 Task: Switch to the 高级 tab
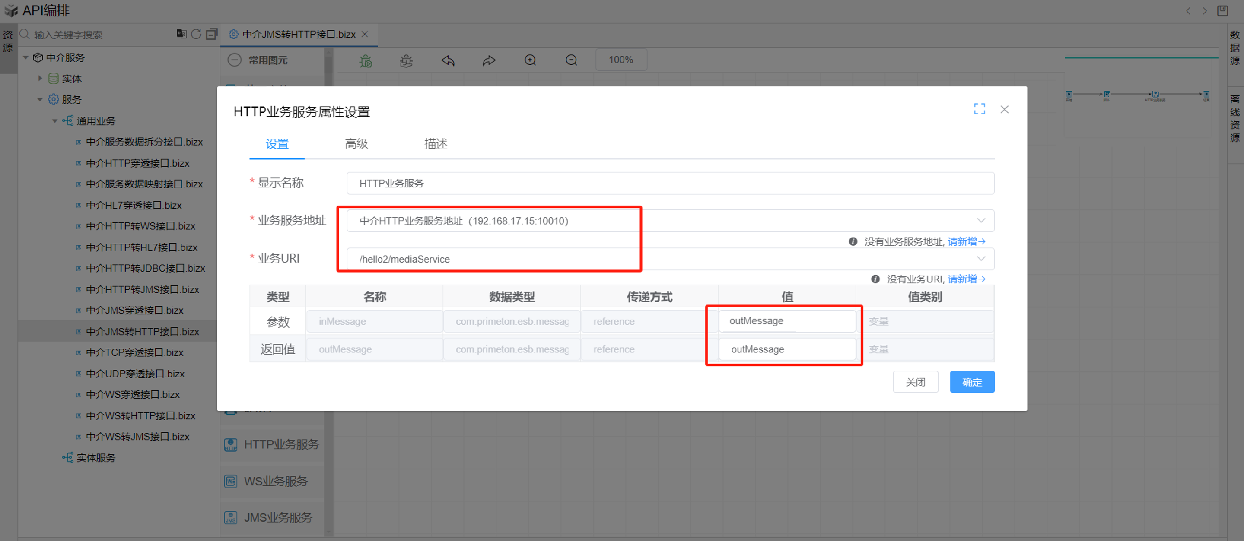(x=356, y=144)
